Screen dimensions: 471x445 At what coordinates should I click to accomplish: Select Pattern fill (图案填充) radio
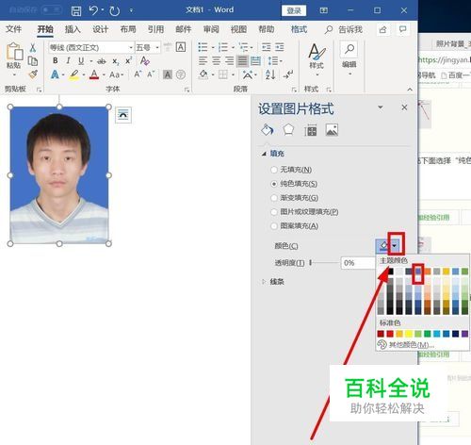pos(274,226)
